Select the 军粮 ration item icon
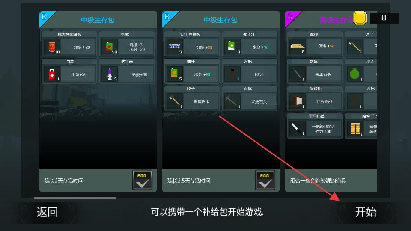 point(297,46)
